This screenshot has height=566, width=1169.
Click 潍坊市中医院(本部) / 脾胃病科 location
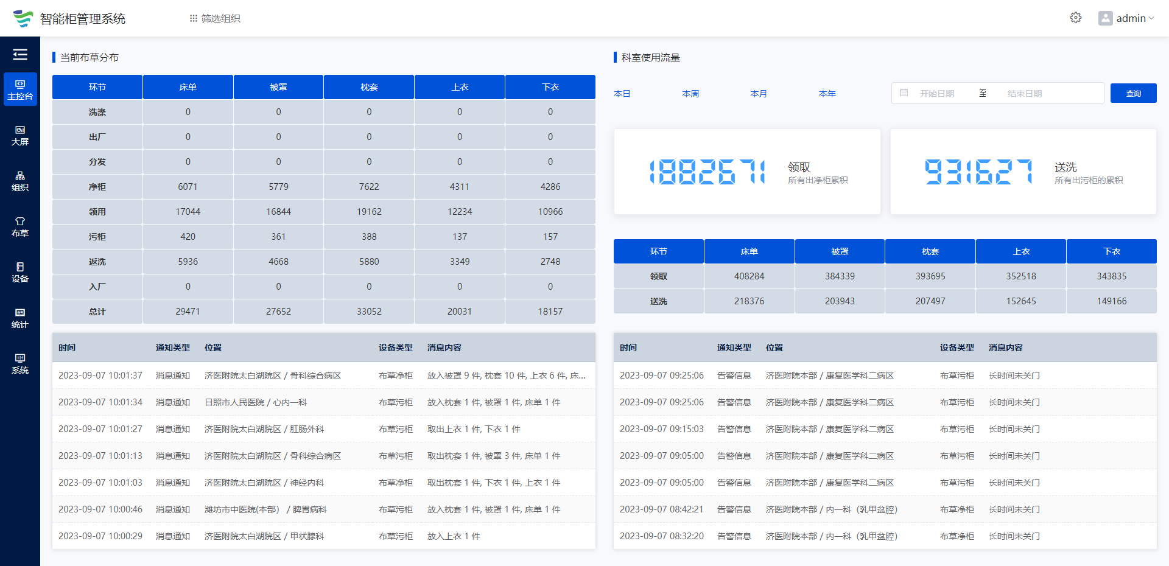coord(265,509)
